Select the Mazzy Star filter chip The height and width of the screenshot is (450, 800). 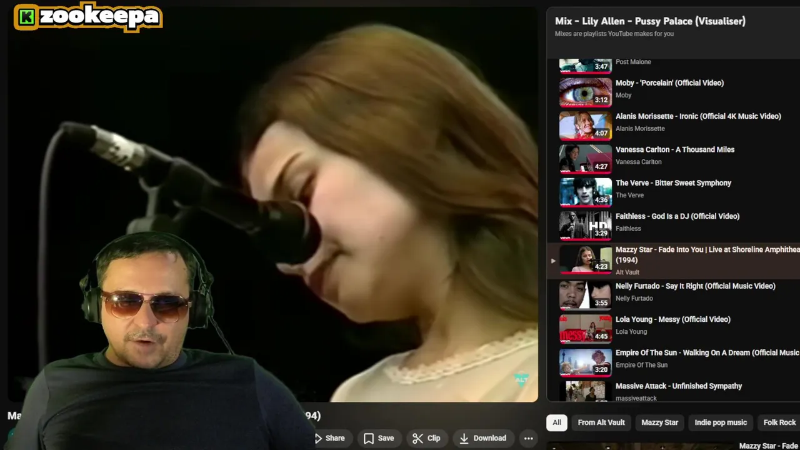pos(659,422)
